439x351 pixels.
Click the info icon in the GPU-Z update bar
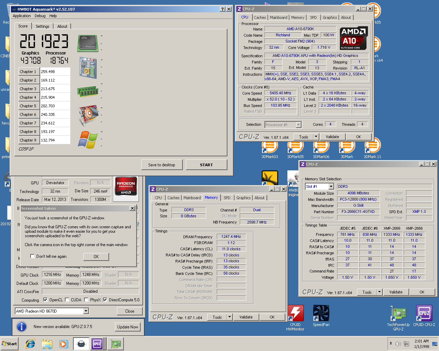pyautogui.click(x=22, y=327)
